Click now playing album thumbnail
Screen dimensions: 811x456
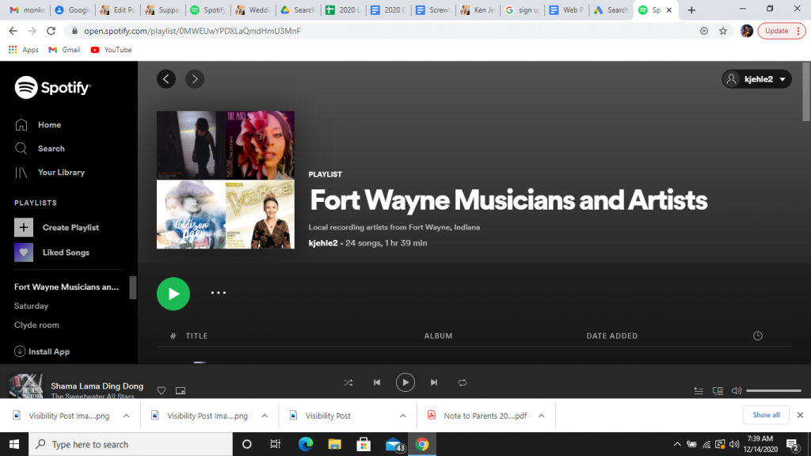[26, 386]
